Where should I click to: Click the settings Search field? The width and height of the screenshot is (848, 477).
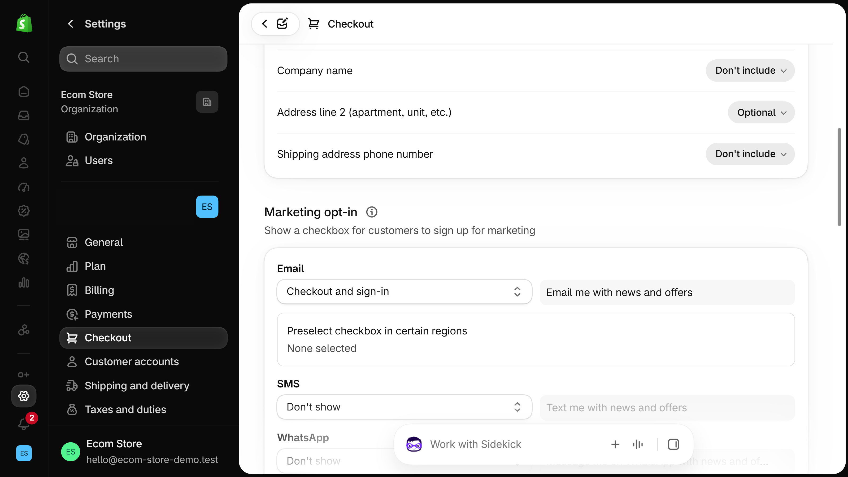pyautogui.click(x=143, y=59)
